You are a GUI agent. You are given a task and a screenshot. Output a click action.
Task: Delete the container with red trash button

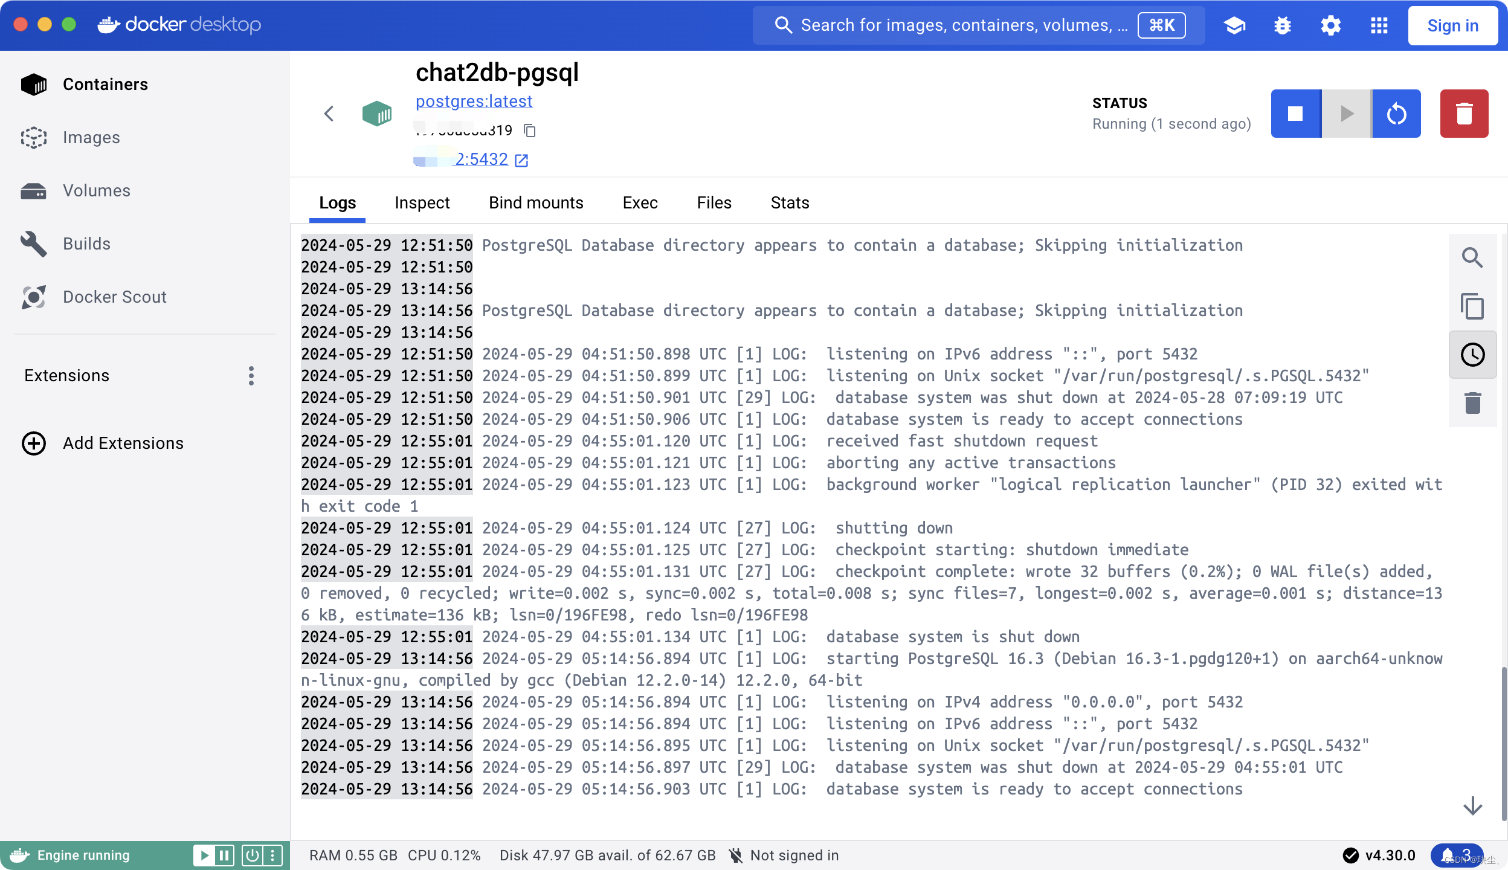coord(1464,114)
